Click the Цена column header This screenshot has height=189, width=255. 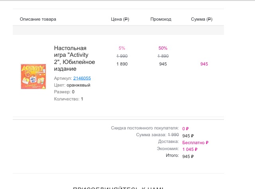click(x=120, y=19)
